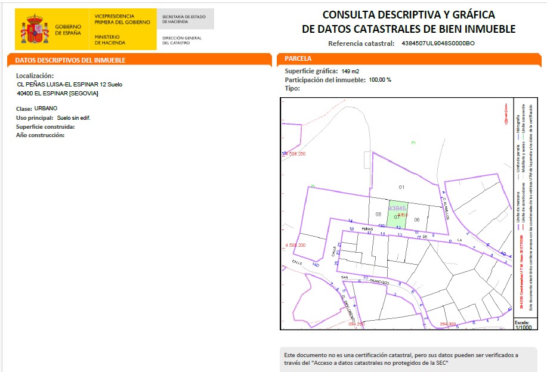
Task: Click parcel label '08' on the map
Action: (x=378, y=214)
